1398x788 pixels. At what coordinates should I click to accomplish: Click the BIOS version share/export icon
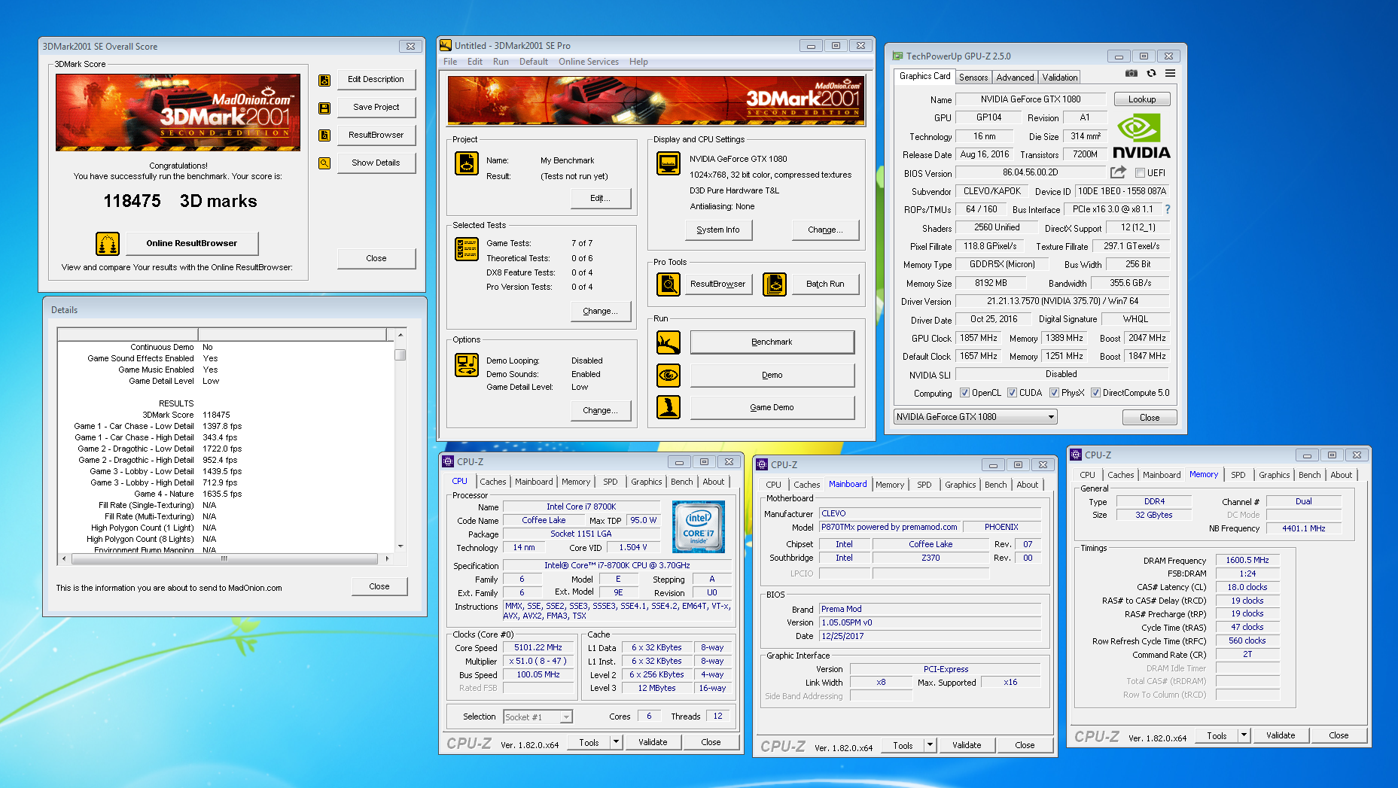1118,172
